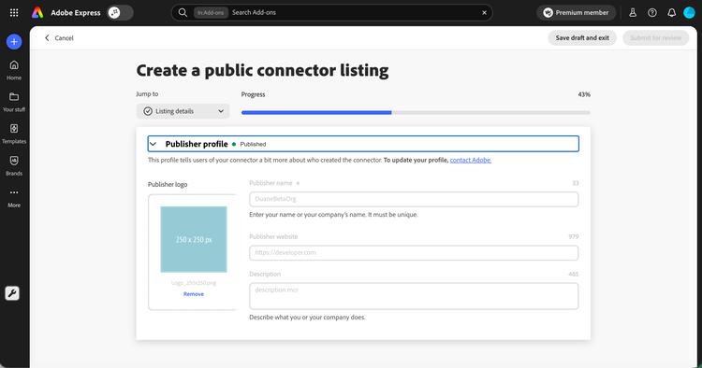Click Submit for review button
The height and width of the screenshot is (368, 702).
pyautogui.click(x=655, y=38)
